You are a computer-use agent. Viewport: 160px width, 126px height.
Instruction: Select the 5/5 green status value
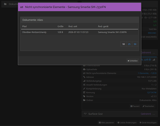(x=155, y=25)
